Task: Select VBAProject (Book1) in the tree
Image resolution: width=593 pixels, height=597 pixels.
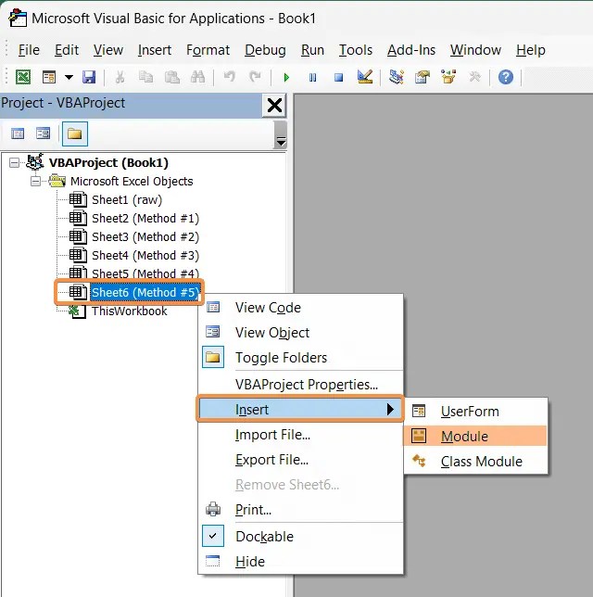Action: point(108,163)
